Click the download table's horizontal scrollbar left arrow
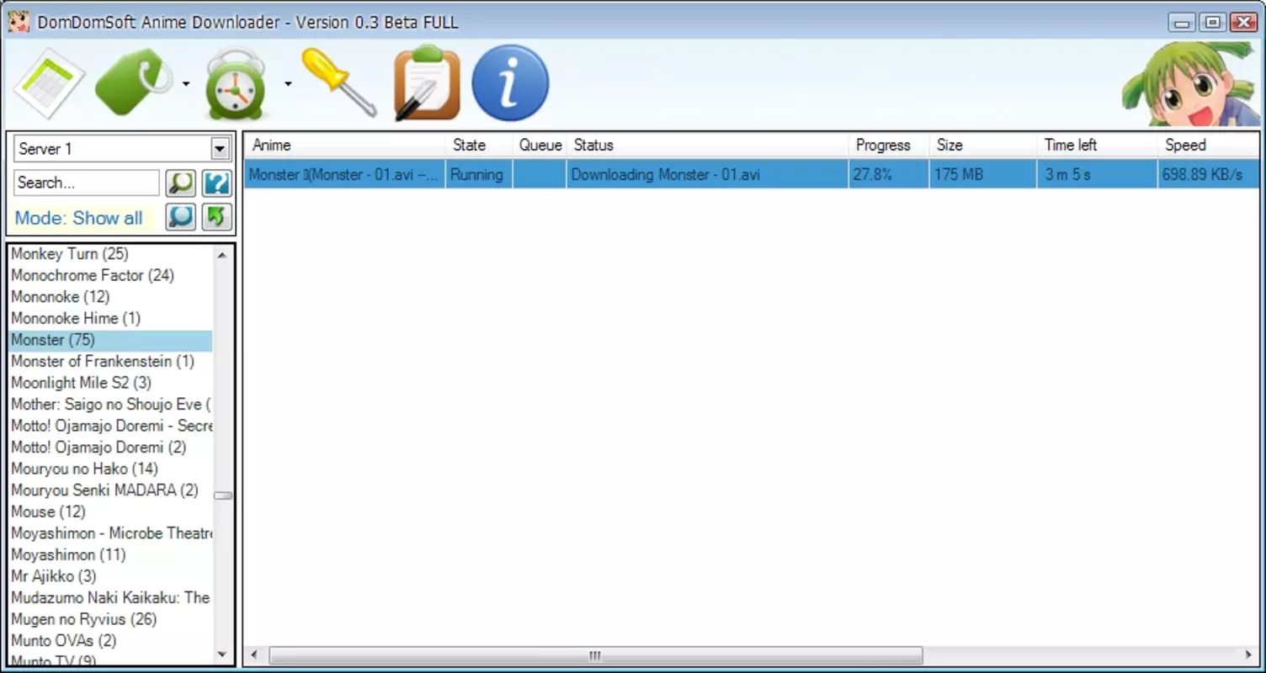1266x673 pixels. click(x=254, y=655)
